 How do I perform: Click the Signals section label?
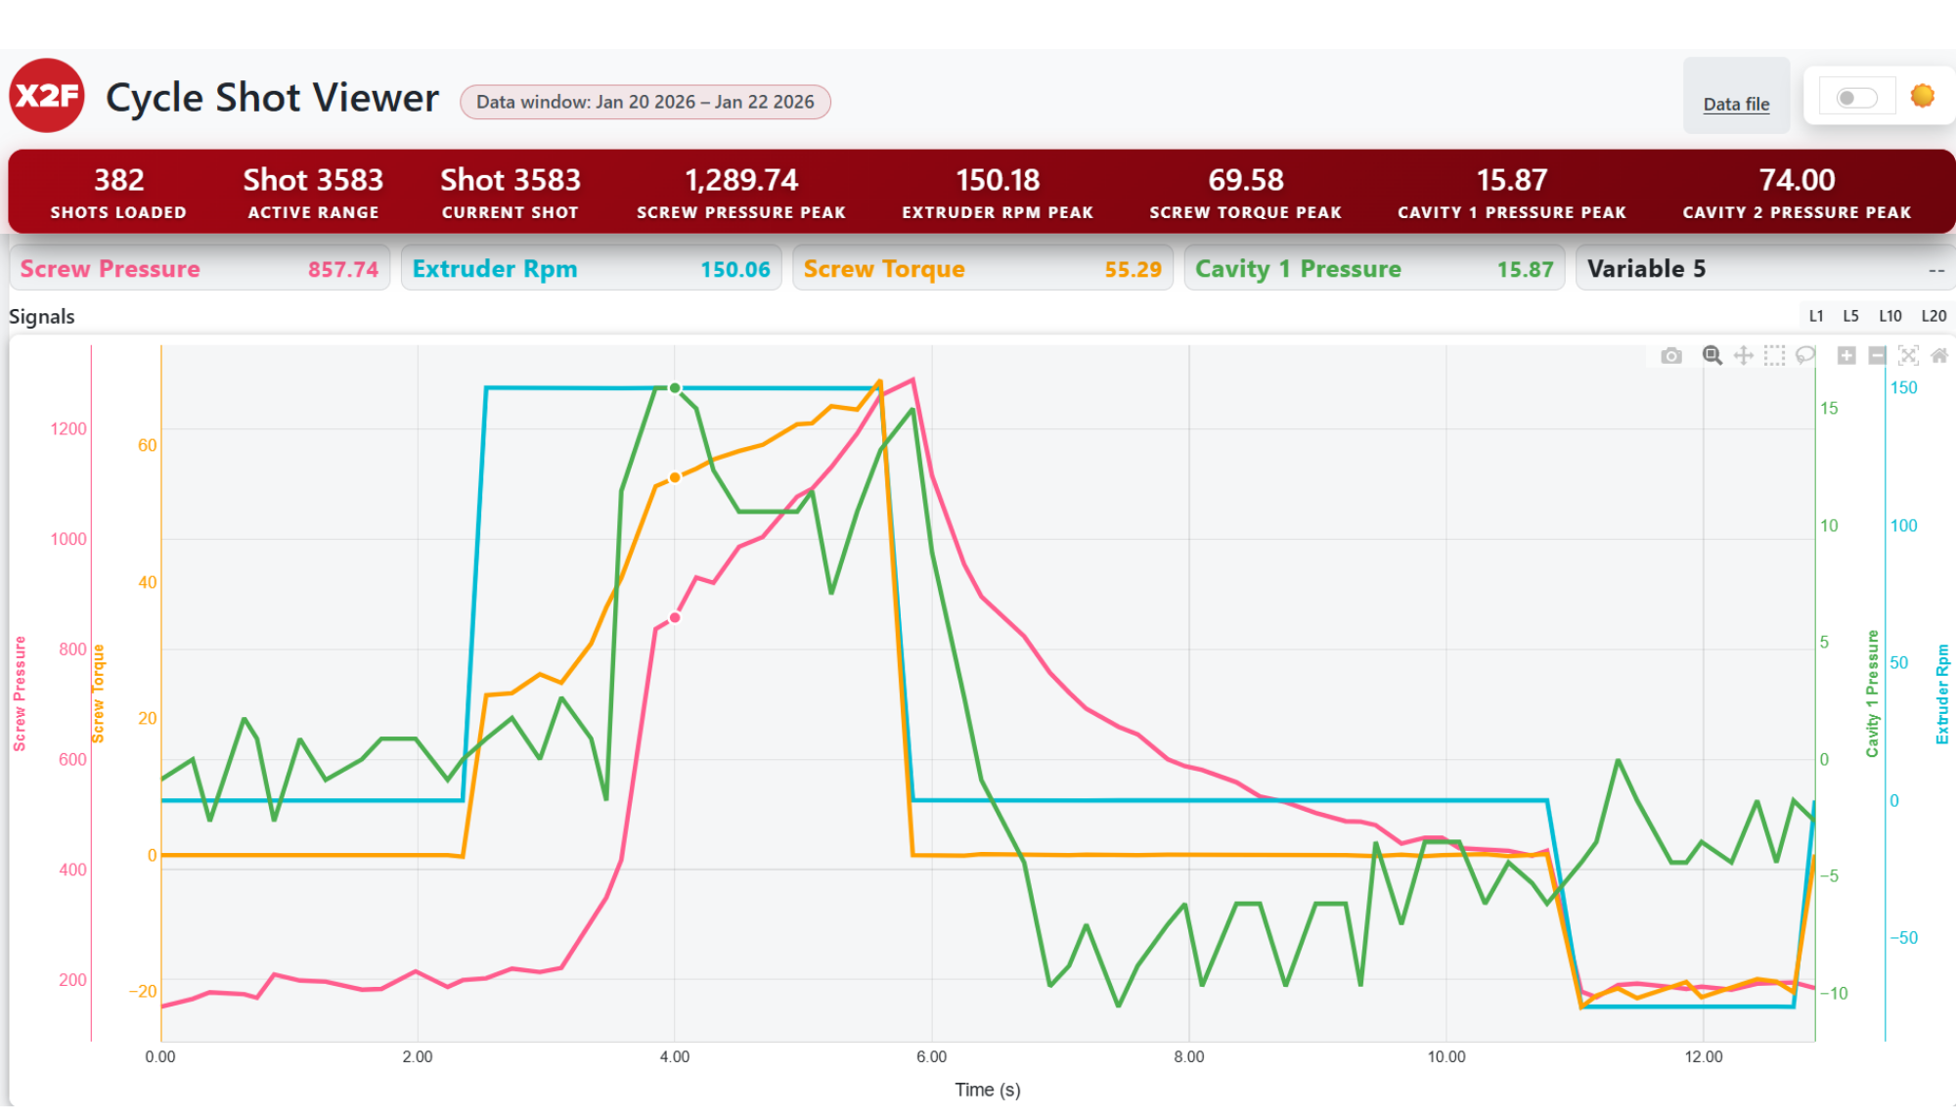42,316
